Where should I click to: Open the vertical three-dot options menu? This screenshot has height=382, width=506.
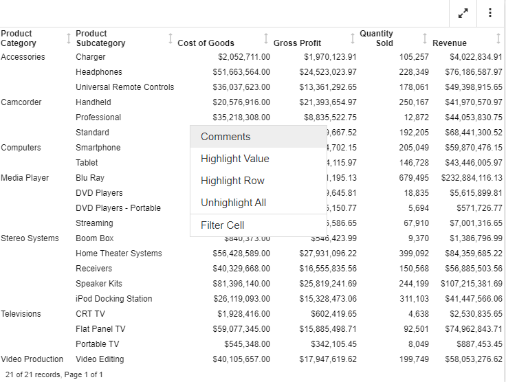(x=490, y=13)
